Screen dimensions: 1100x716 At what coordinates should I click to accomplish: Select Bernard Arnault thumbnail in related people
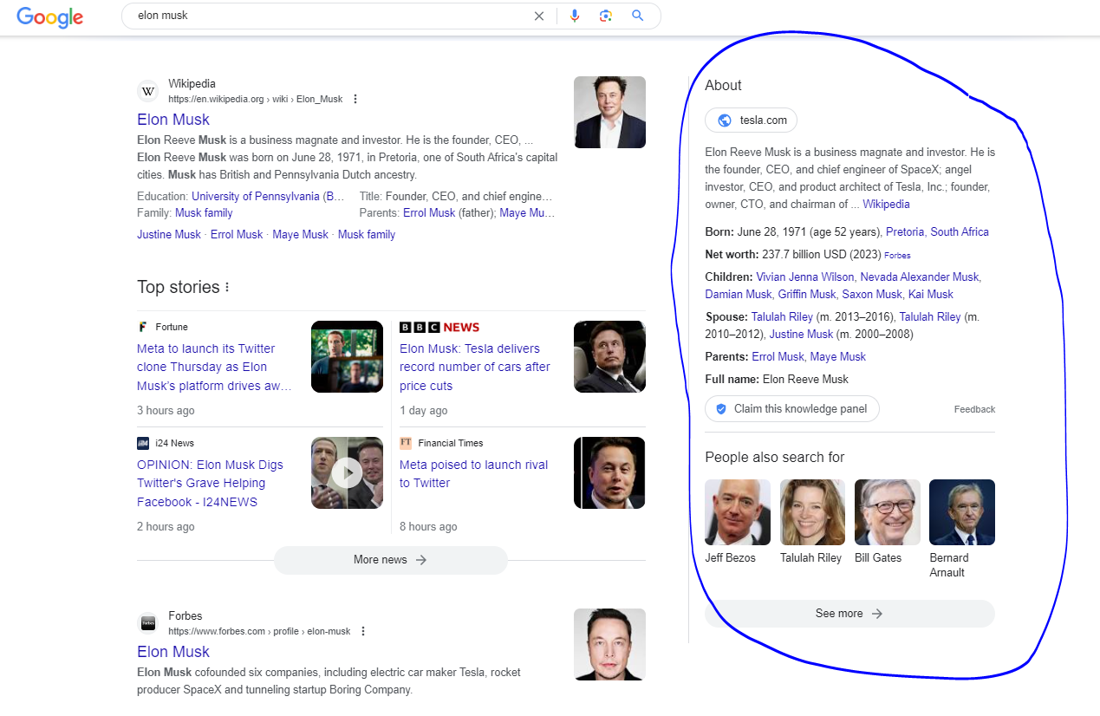(x=962, y=512)
